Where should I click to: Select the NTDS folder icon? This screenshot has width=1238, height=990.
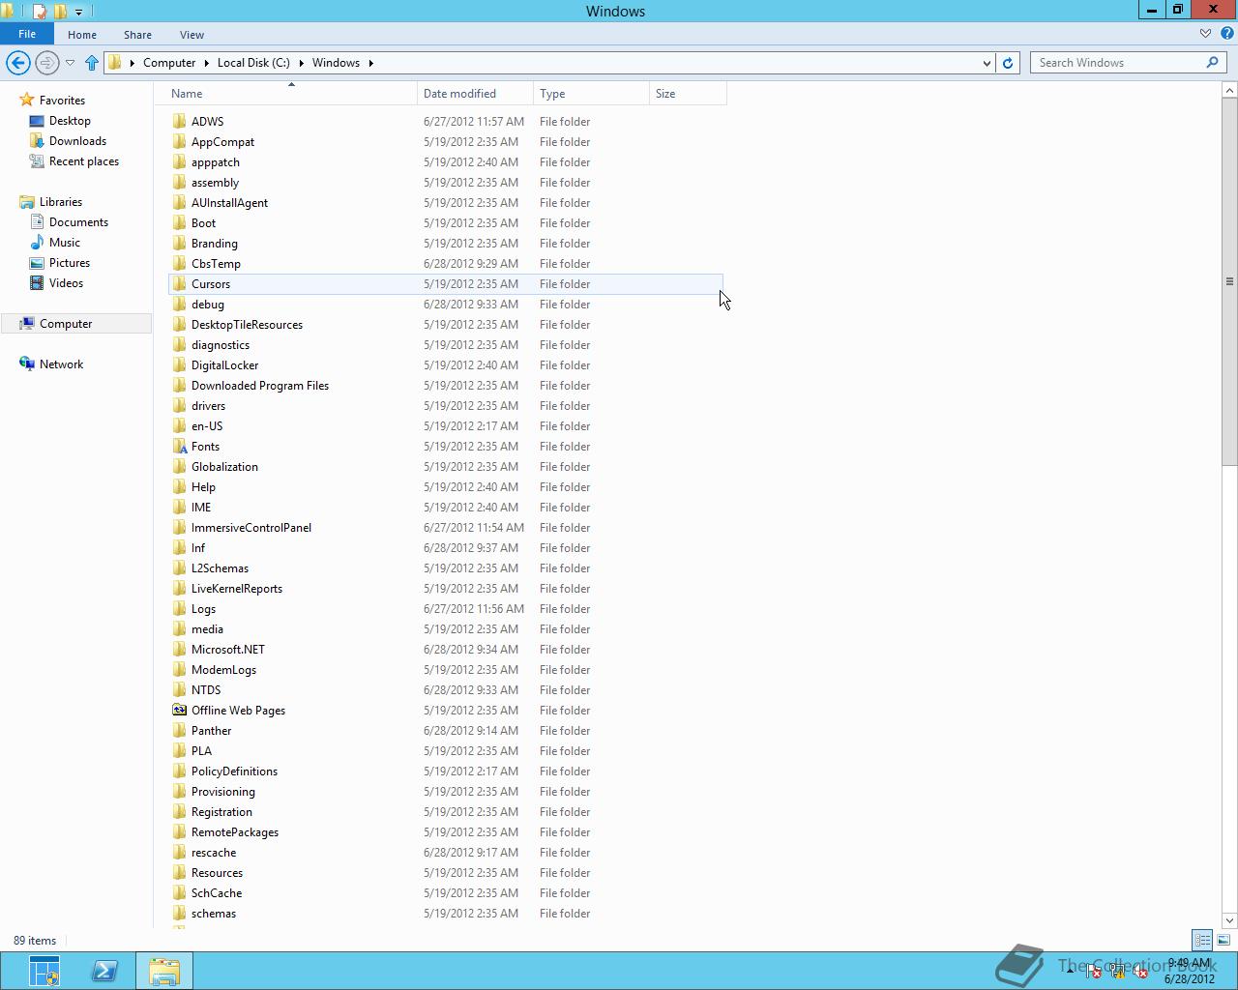179,690
